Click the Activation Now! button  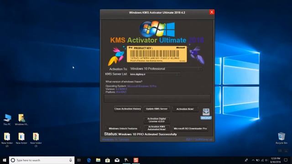185,109
